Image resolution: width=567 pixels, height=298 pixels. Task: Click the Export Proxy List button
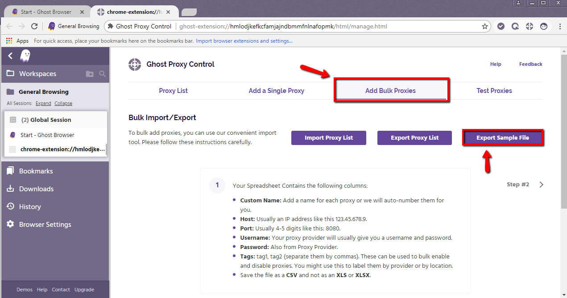(415, 138)
